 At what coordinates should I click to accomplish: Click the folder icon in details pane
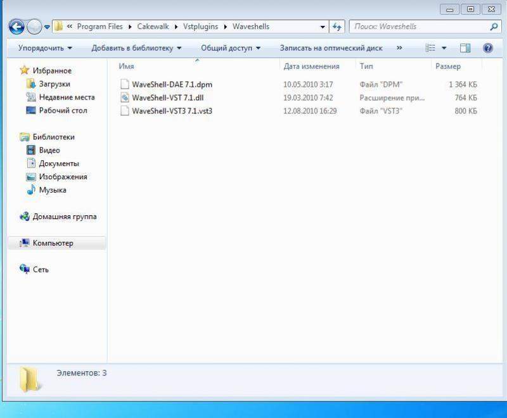[x=29, y=379]
